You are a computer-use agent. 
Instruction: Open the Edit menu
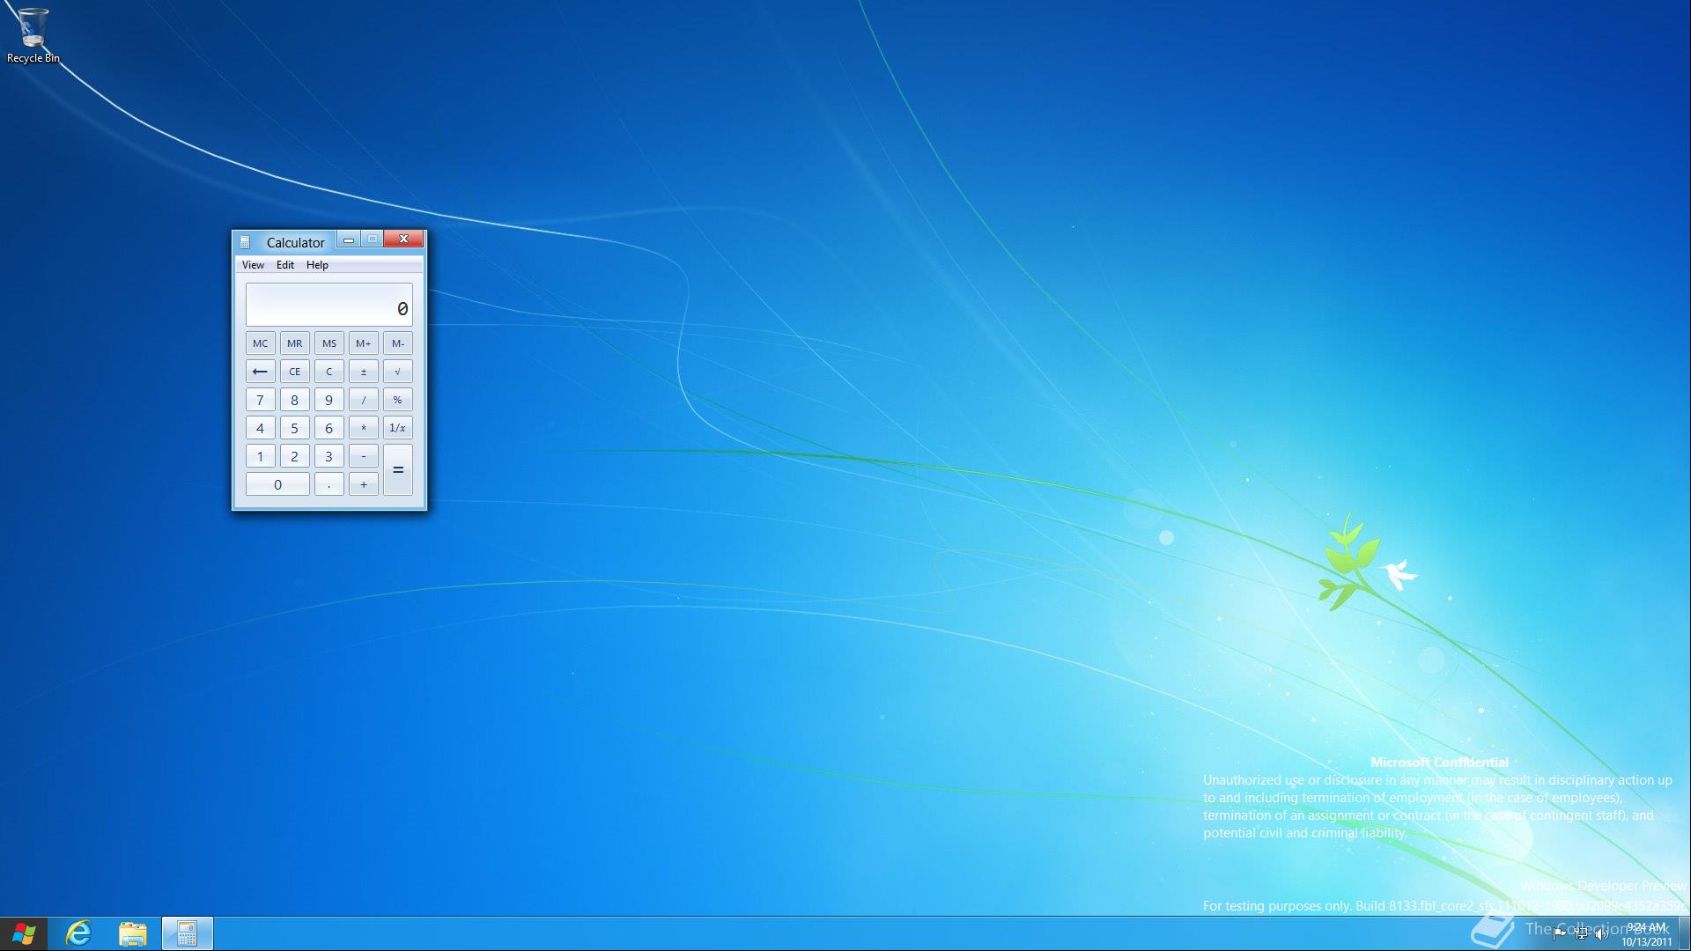coord(284,265)
